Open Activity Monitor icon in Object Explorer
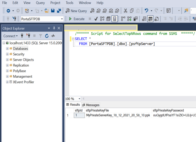The image size is (196, 142). coord(53,36)
